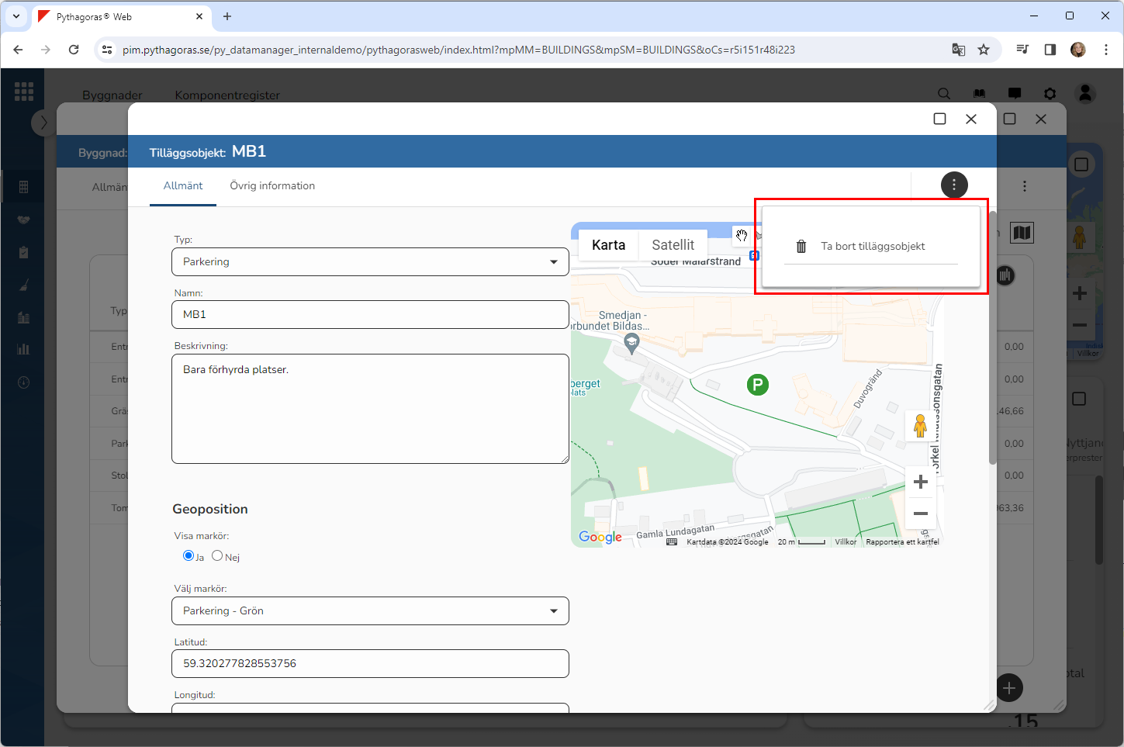Expand the collapsed left sidebar chevron
1124x747 pixels.
(43, 123)
